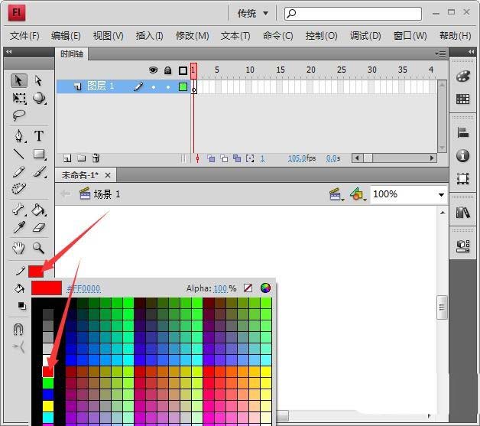Select the Lasso tool
480x426 pixels.
coord(19,115)
